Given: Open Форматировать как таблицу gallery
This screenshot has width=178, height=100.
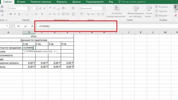Looking at the screenshot, I should 136,11.
